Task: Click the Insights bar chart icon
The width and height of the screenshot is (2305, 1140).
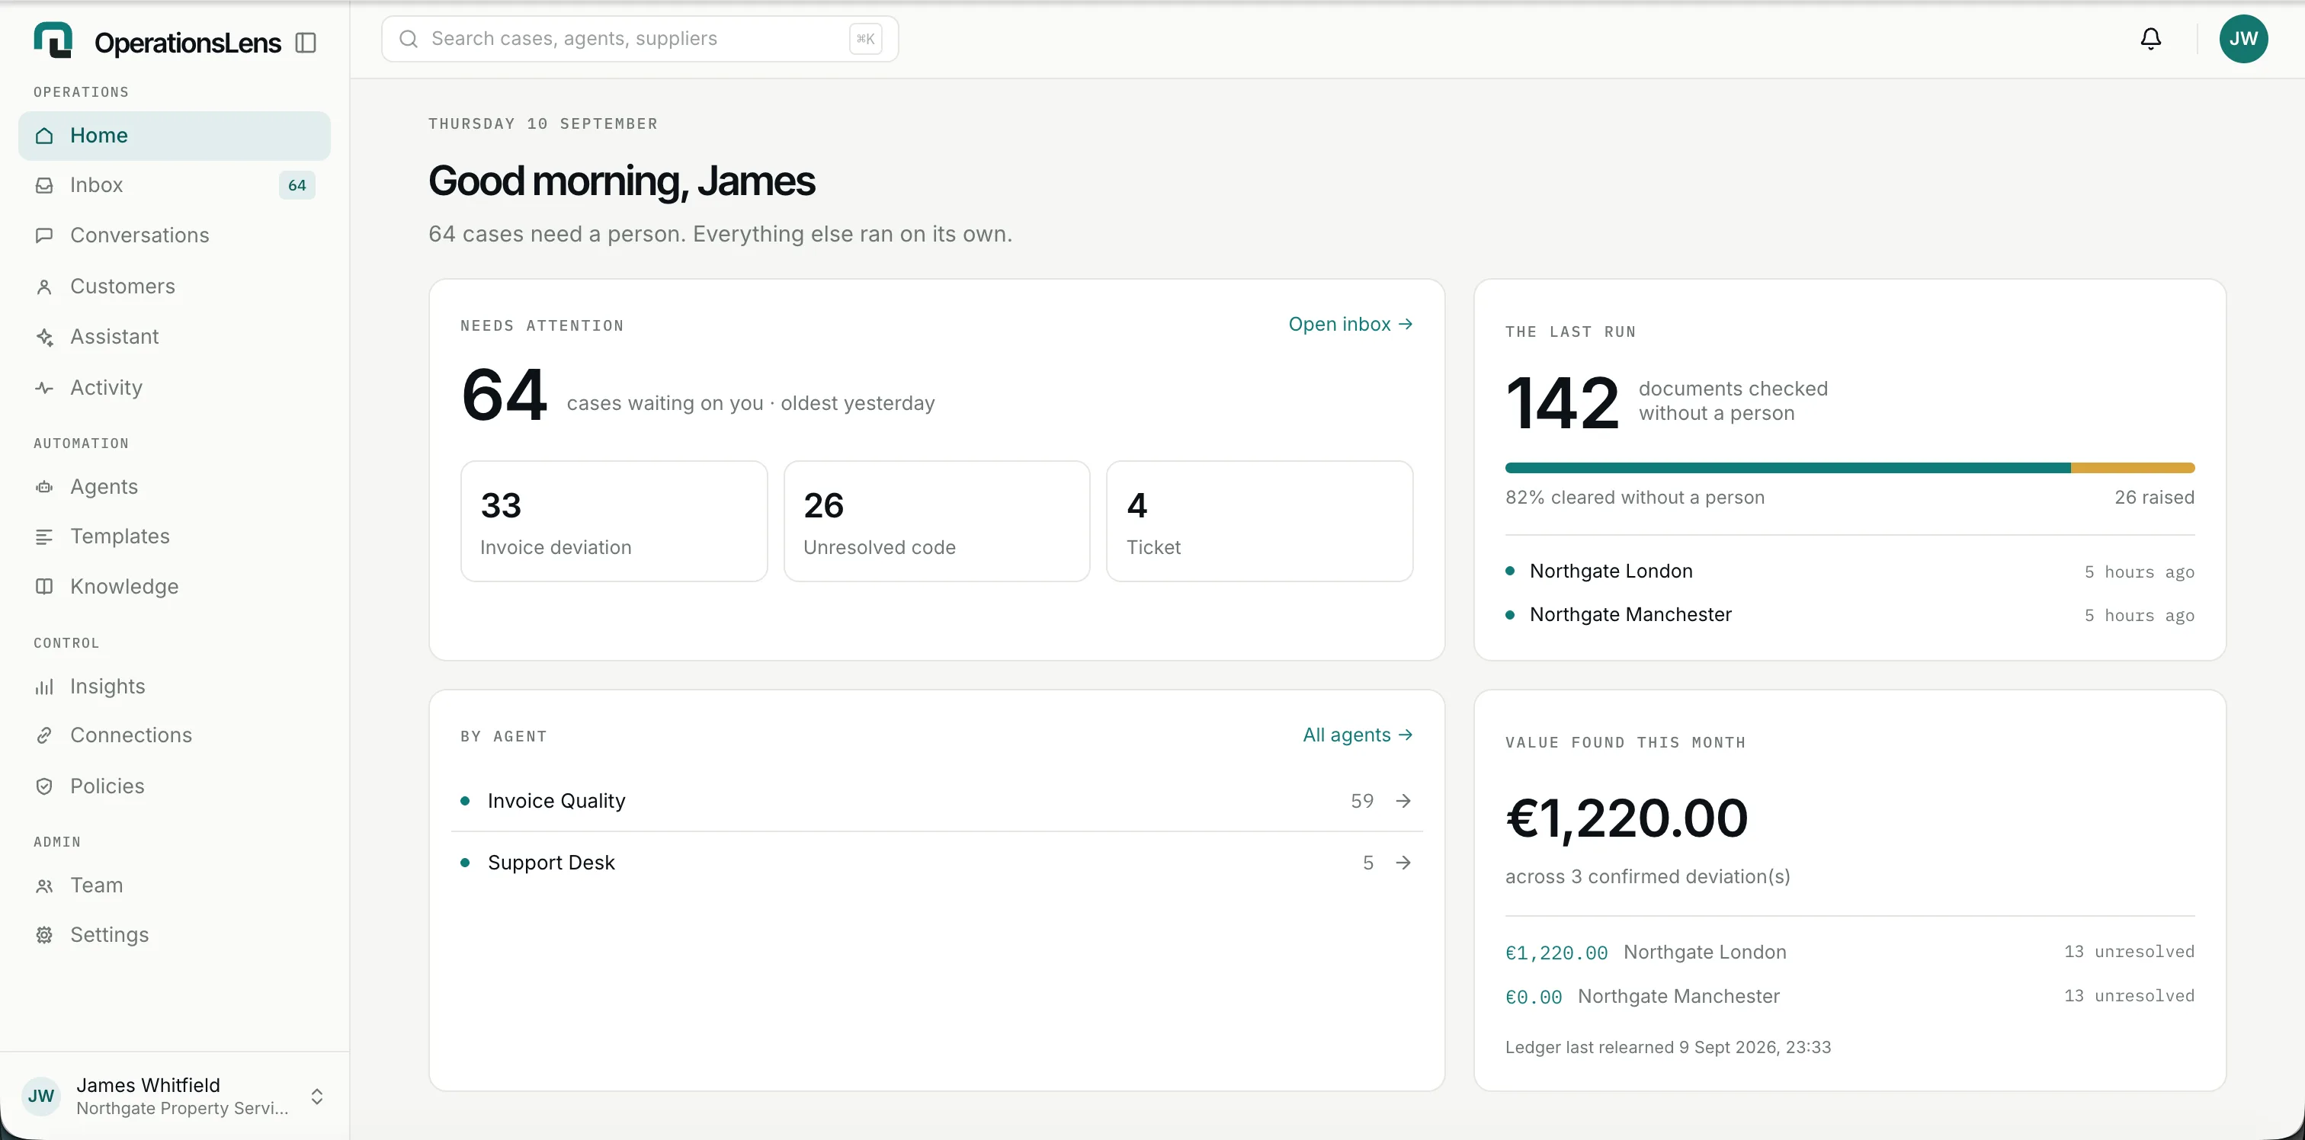Action: point(44,687)
